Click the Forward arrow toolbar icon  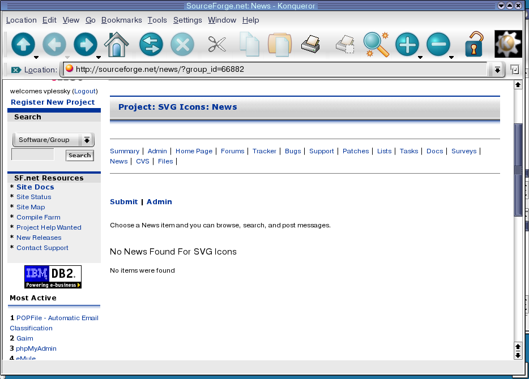click(x=85, y=44)
